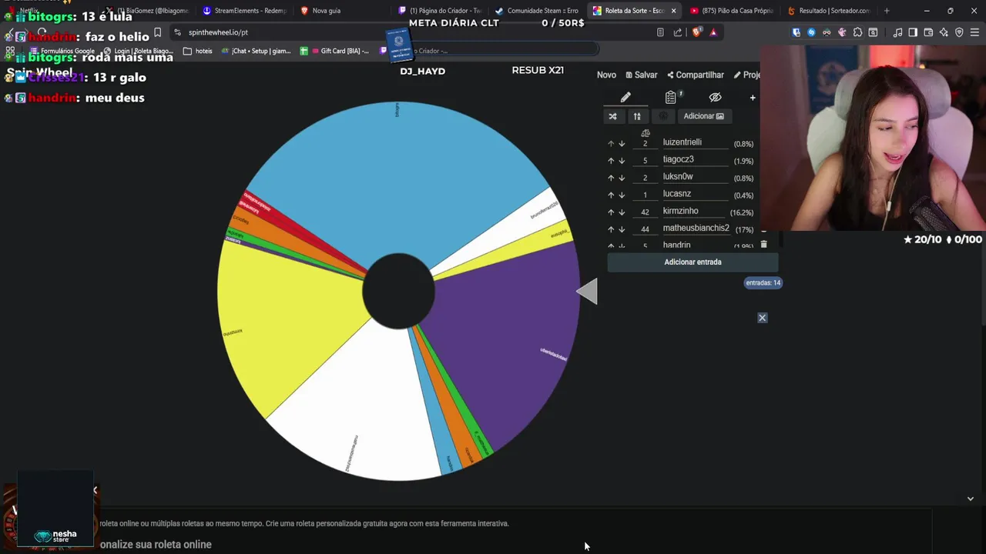Move luizentrielli entry up
This screenshot has height=554, width=986.
[611, 144]
